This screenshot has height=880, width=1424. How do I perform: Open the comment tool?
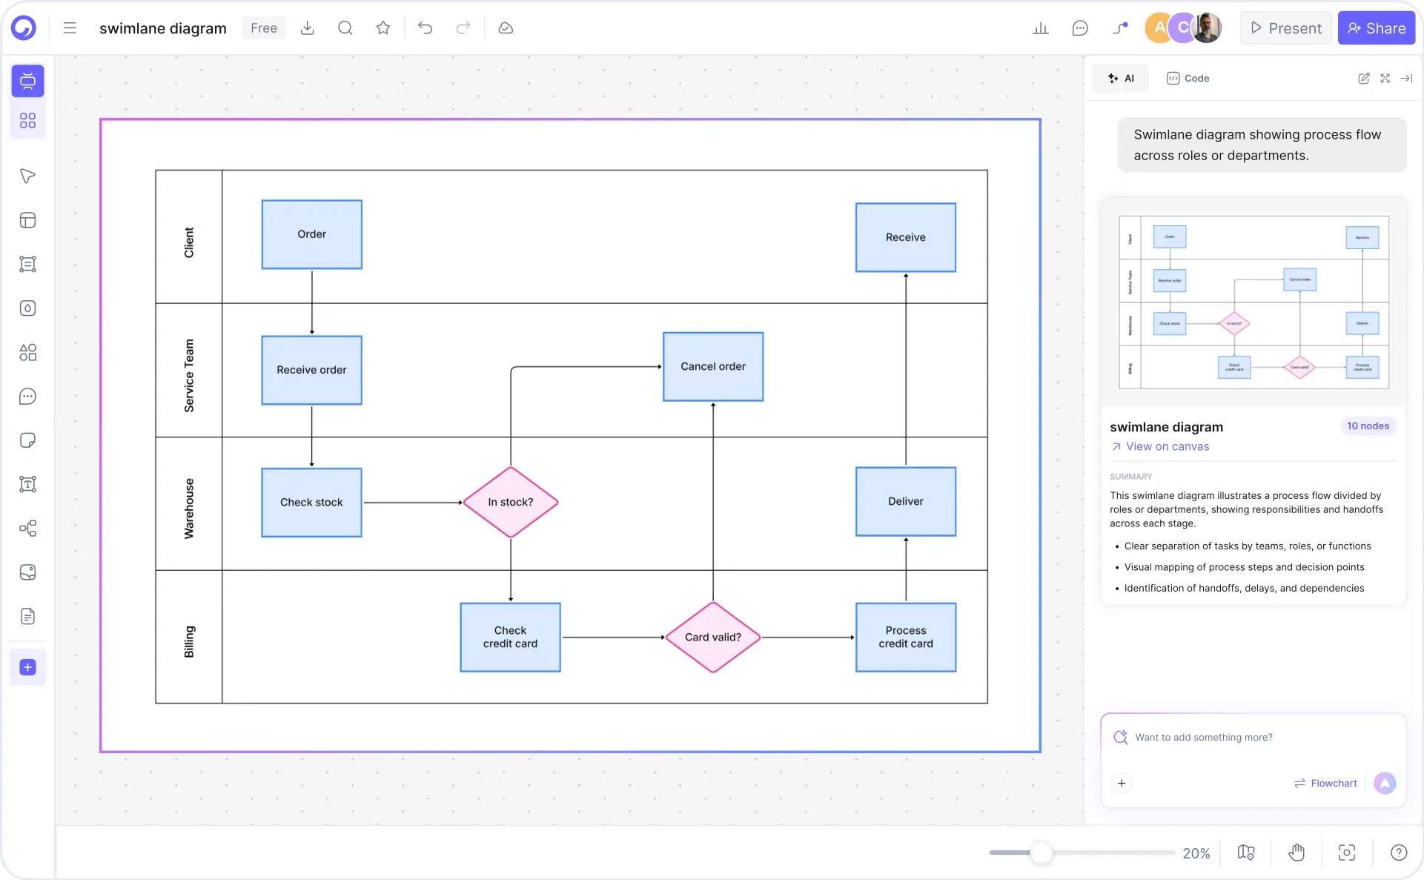[x=27, y=397]
